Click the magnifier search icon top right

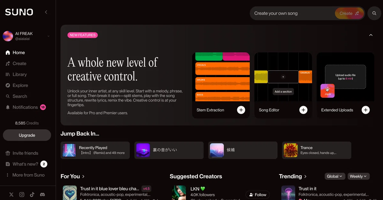click(374, 13)
